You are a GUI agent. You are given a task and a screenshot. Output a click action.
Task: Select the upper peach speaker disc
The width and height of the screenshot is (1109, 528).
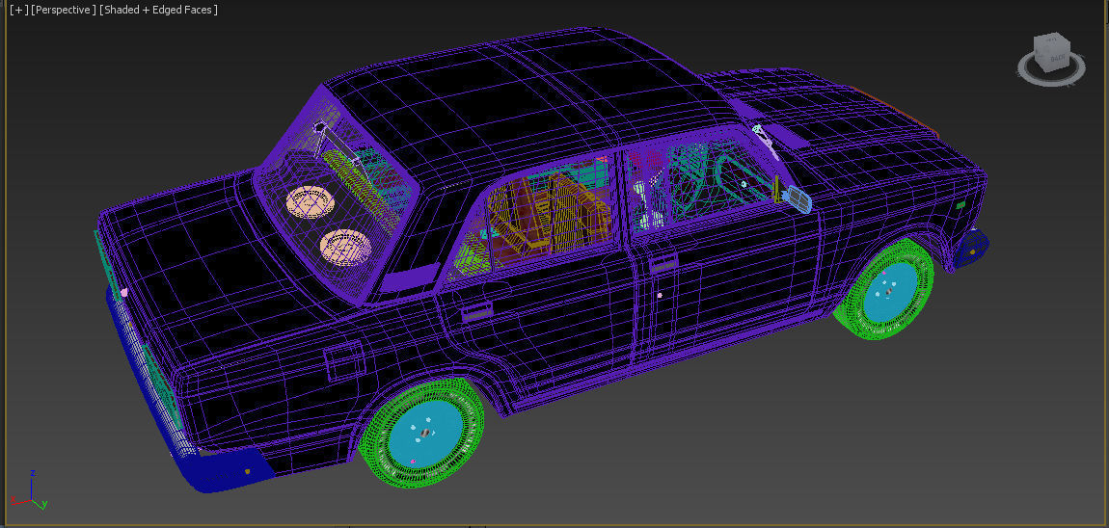coord(311,202)
